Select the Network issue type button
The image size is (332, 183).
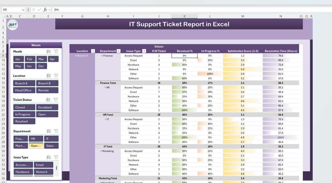[x=43, y=172]
